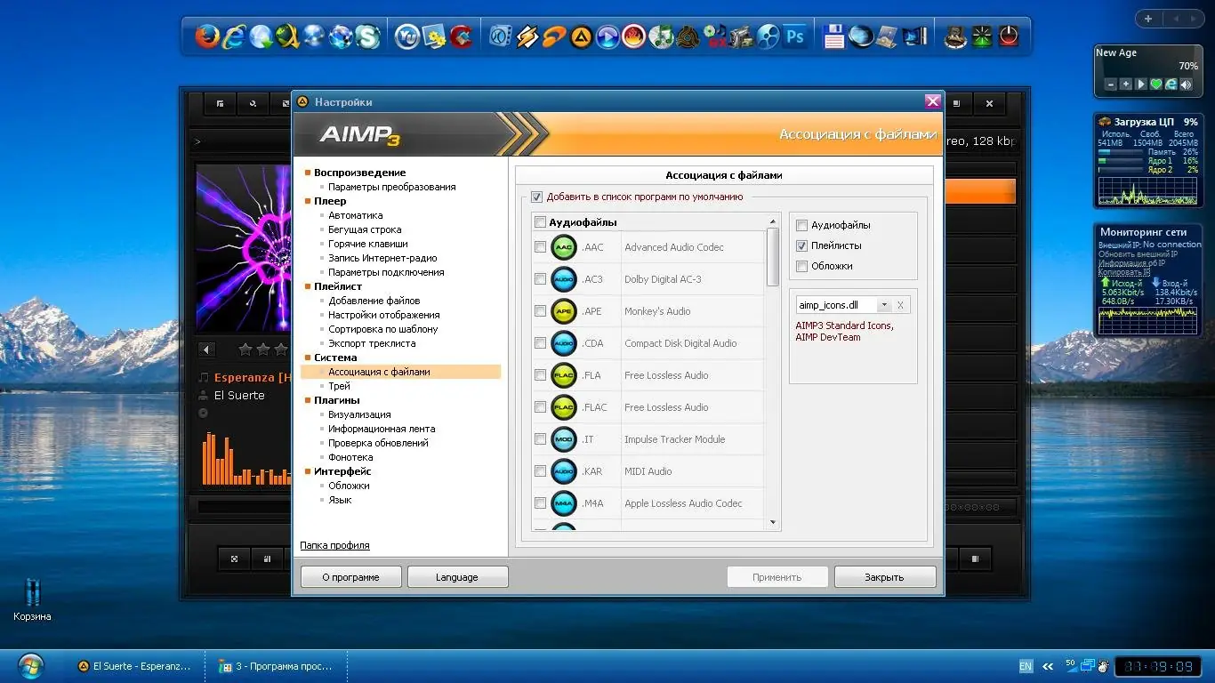Screen dimensions: 1215x683
Task: Click the X to clear aimp_icons.dll selection
Action: point(899,304)
